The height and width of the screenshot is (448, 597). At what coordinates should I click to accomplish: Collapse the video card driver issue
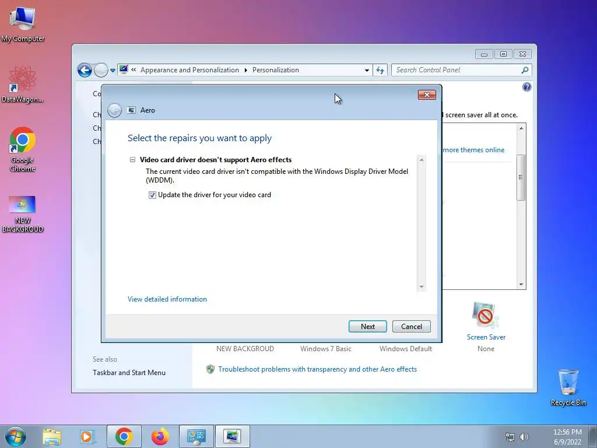[132, 160]
